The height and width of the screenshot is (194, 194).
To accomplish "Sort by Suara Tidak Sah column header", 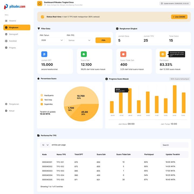I will pos(123,154).
